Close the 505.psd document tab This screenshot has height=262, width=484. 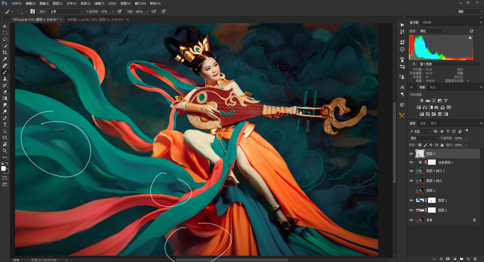click(x=61, y=19)
